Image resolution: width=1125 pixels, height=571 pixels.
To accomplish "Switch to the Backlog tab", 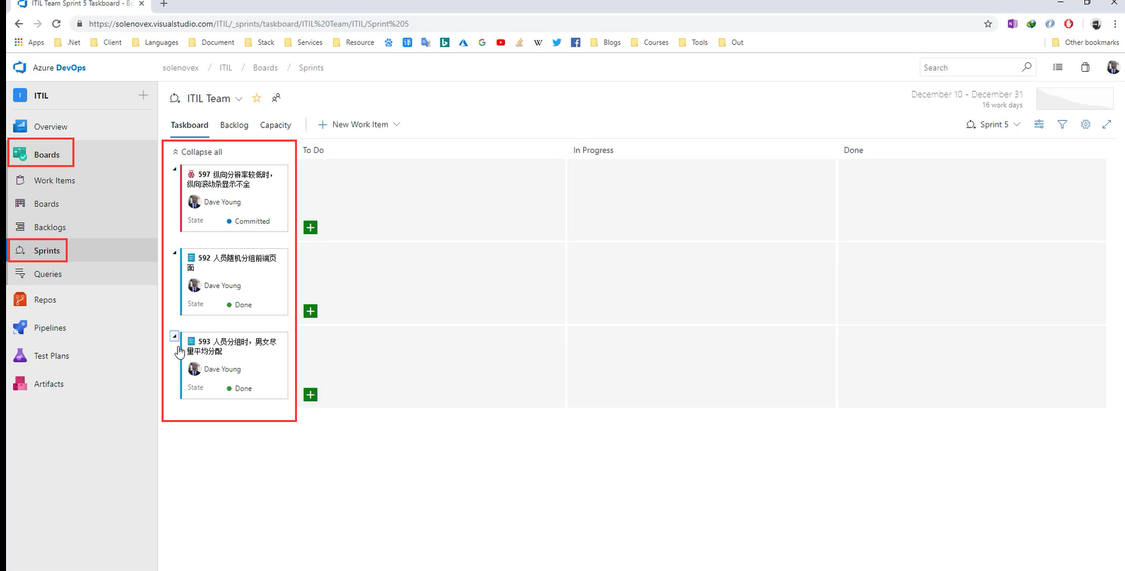I will [x=234, y=125].
